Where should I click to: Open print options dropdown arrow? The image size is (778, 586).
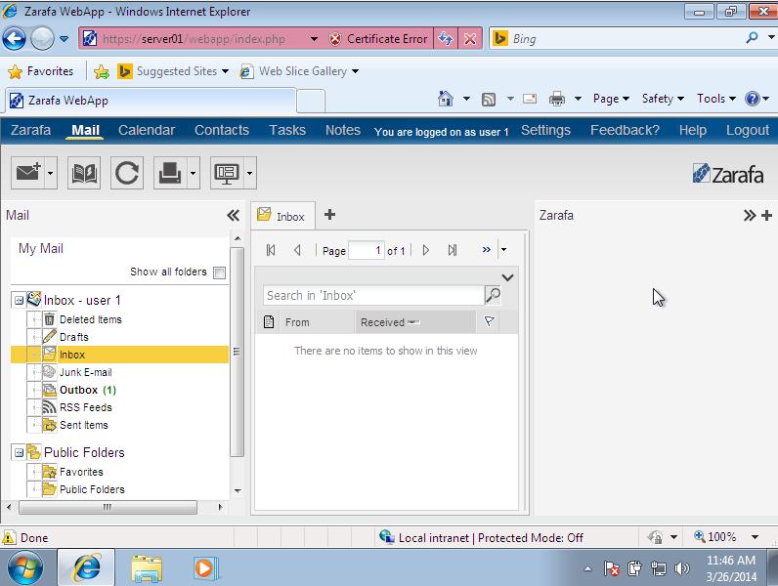click(x=193, y=173)
